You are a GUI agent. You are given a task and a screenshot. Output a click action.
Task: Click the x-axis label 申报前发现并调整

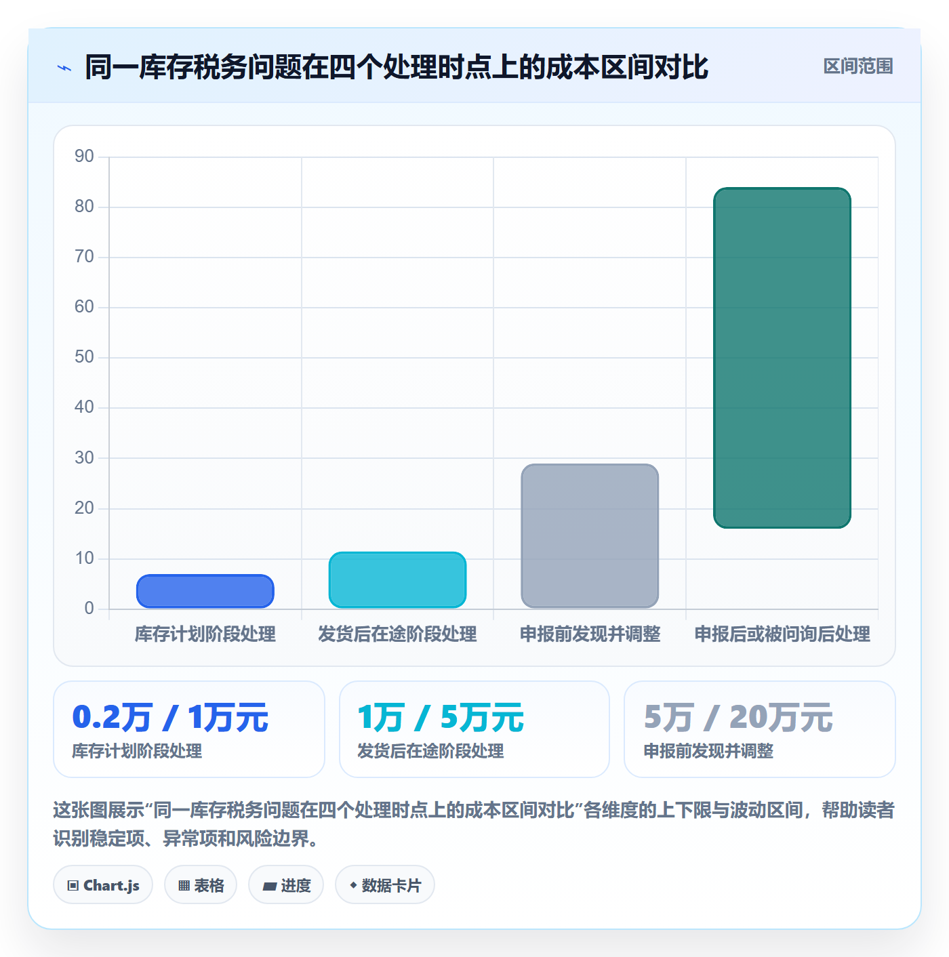(x=590, y=634)
